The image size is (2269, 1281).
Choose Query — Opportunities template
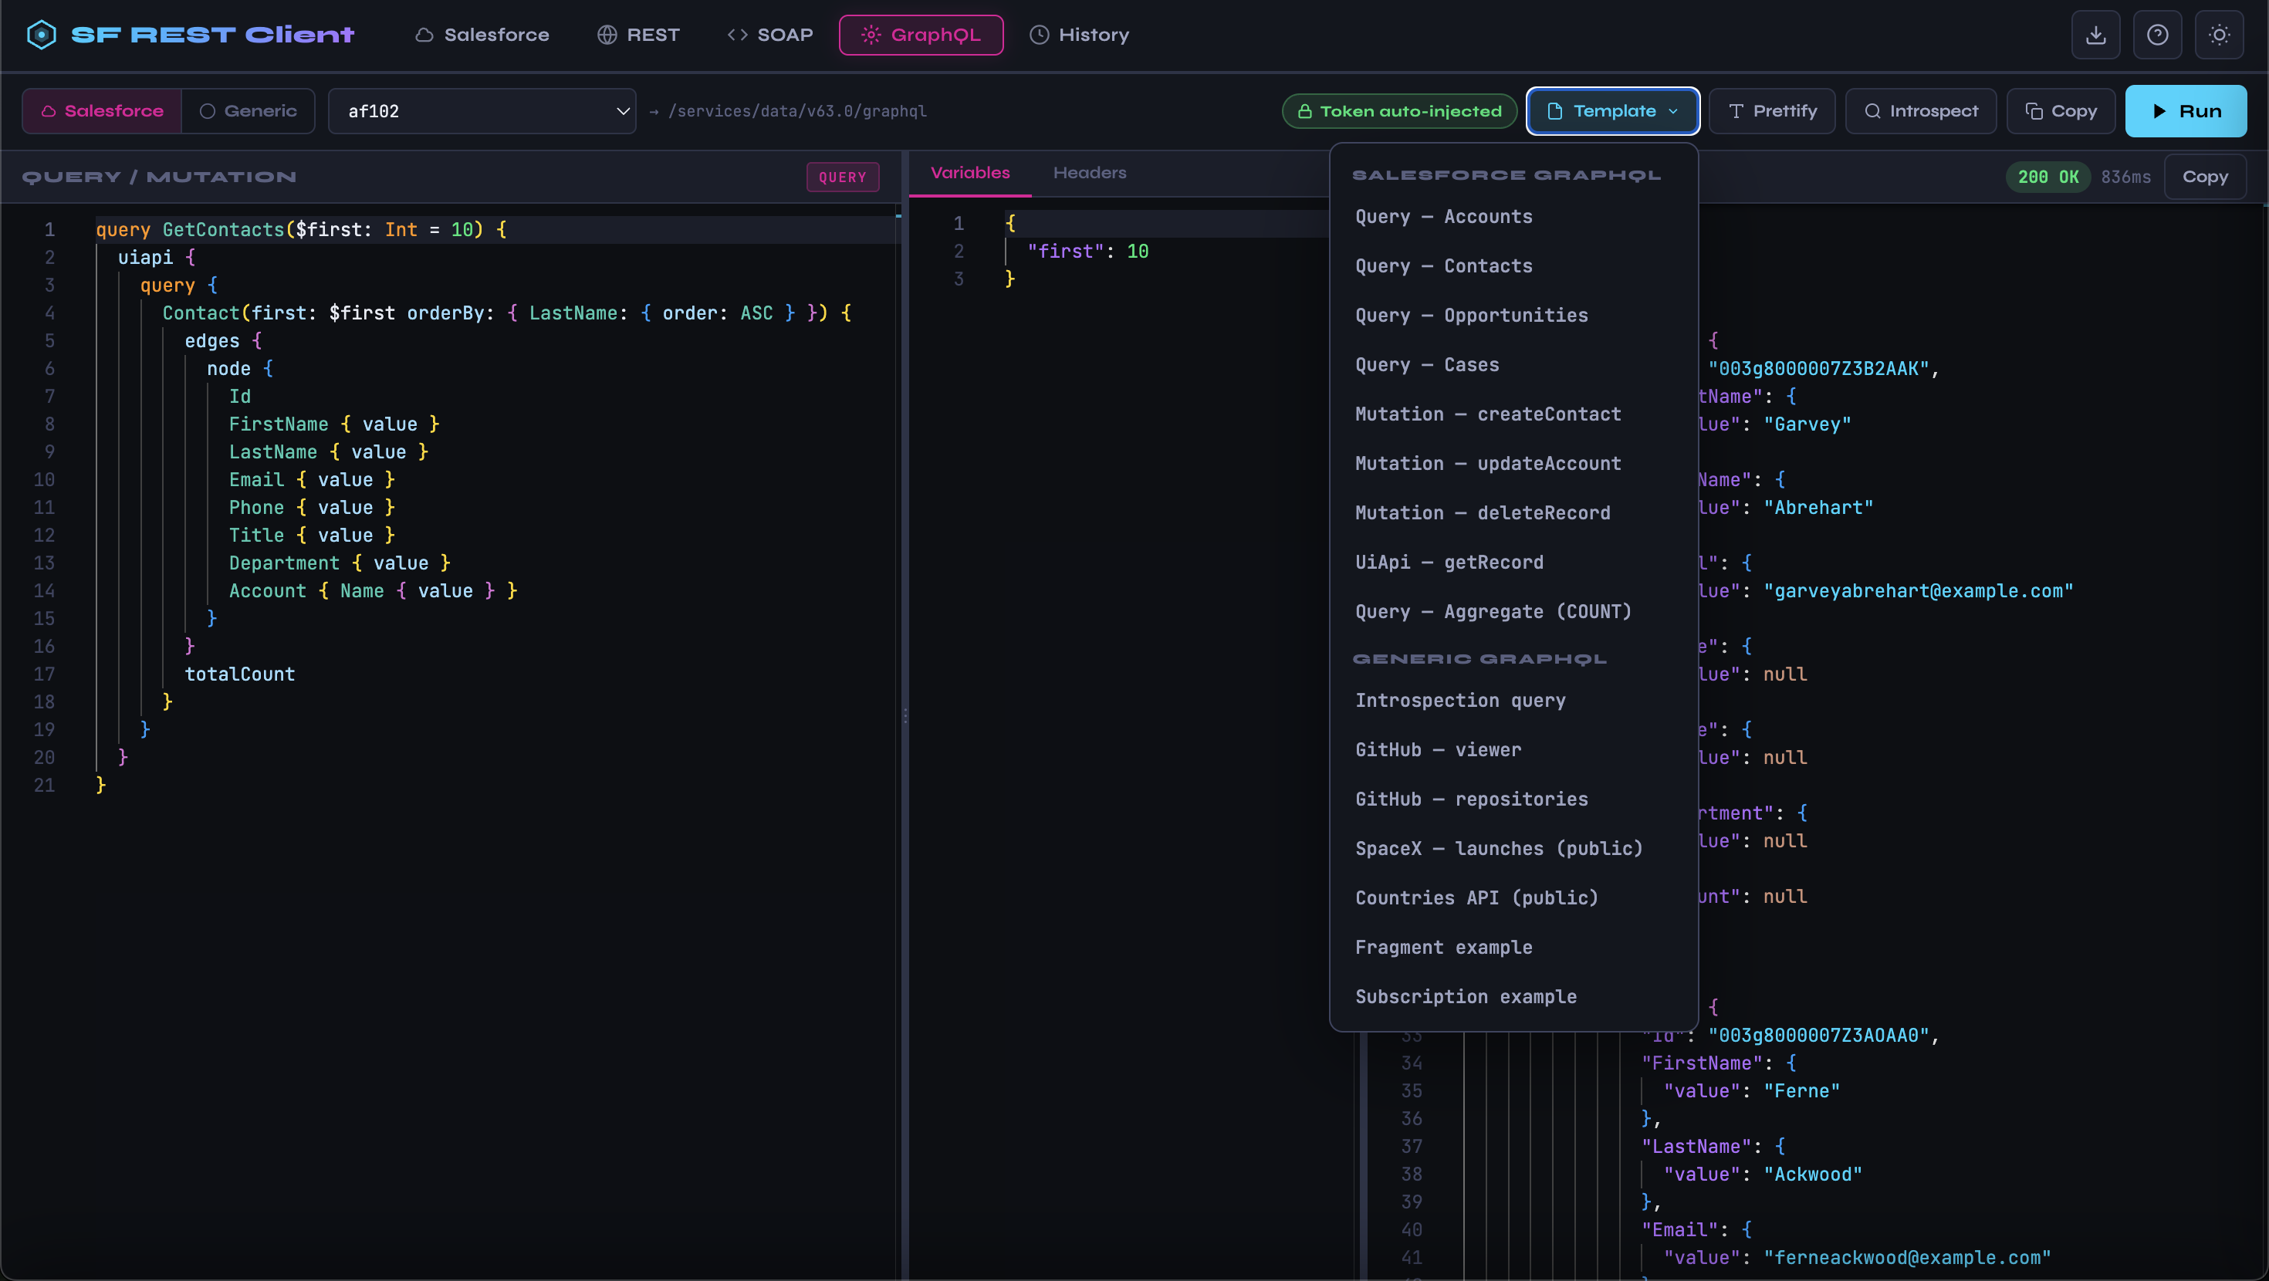(1513, 316)
